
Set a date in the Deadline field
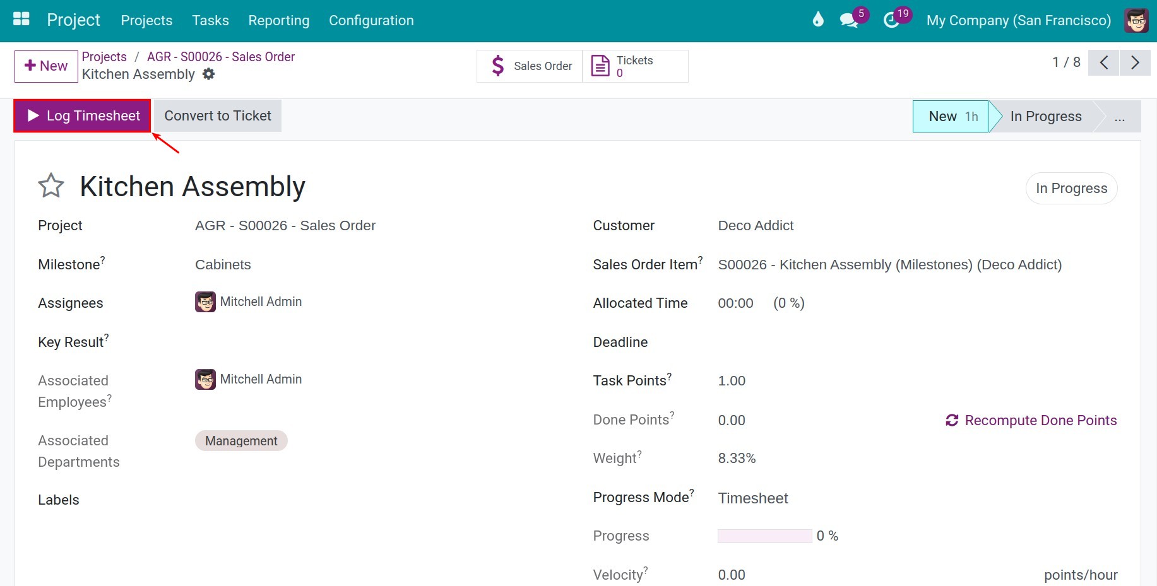pos(917,343)
